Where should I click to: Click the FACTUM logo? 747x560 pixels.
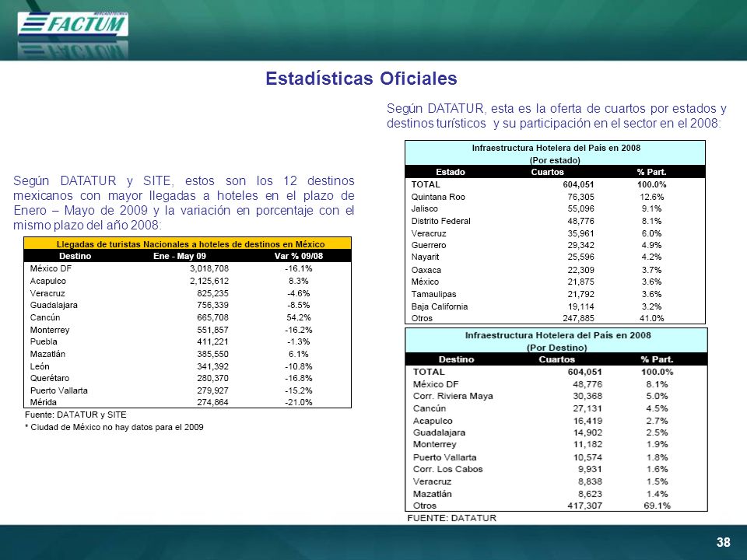73,23
